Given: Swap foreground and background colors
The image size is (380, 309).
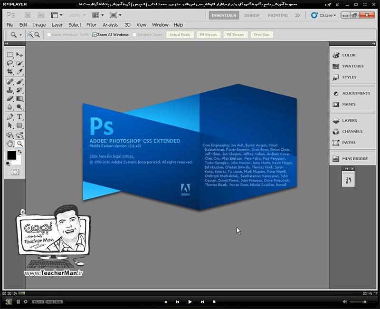Looking at the screenshot, I should pyautogui.click(x=19, y=152).
